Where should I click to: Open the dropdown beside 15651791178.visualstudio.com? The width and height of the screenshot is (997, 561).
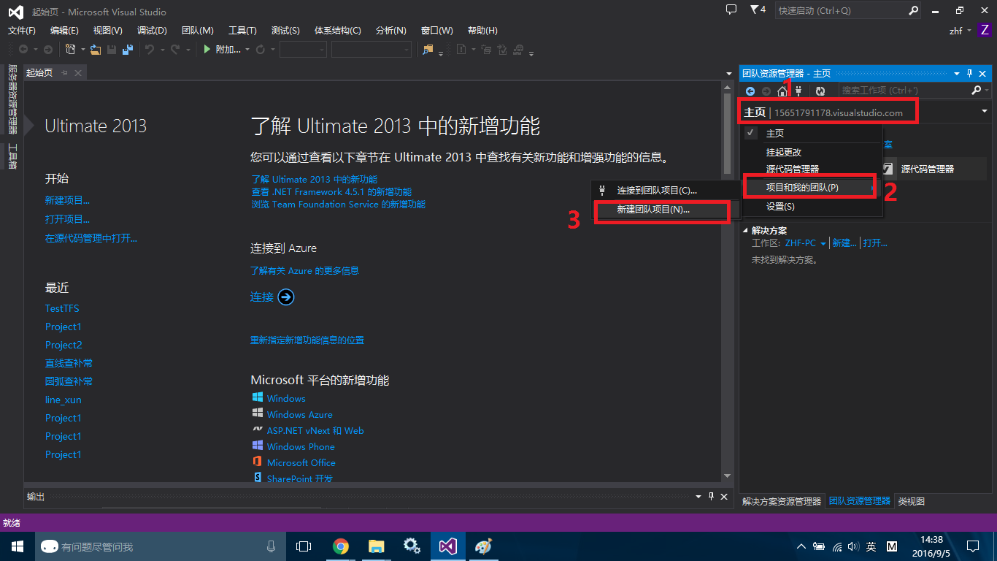point(985,111)
